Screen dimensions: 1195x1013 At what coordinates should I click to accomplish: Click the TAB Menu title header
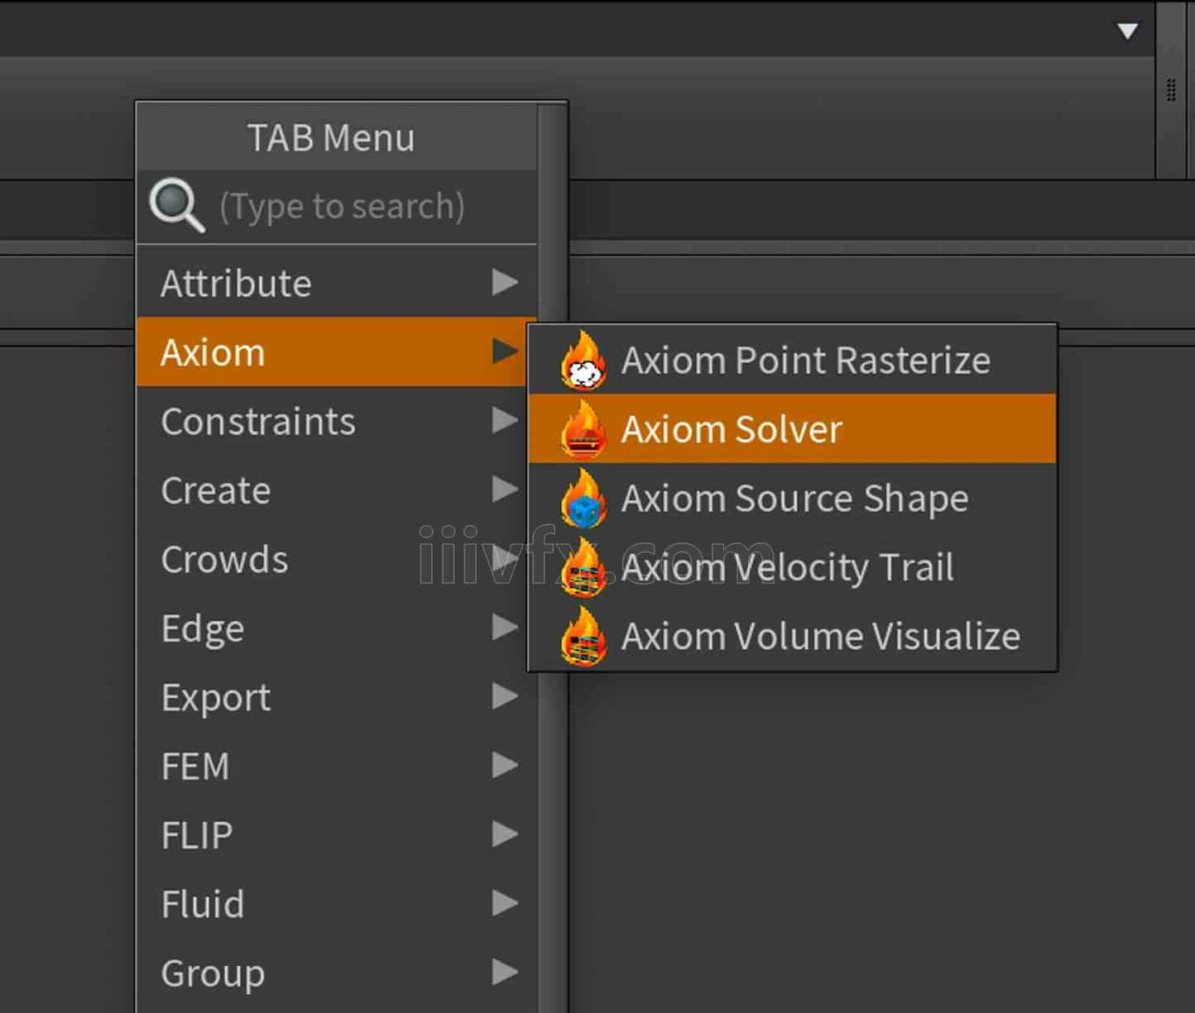point(337,137)
